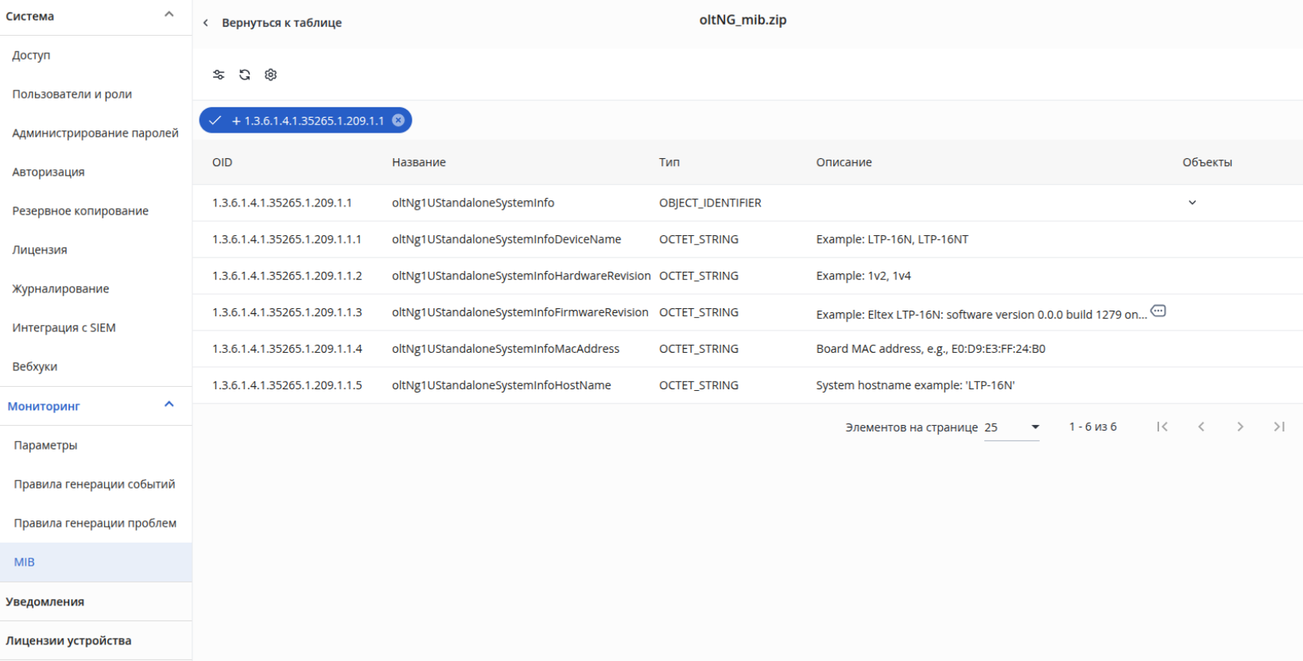This screenshot has height=661, width=1303.
Task: Go to the previous results page
Action: pyautogui.click(x=1201, y=427)
